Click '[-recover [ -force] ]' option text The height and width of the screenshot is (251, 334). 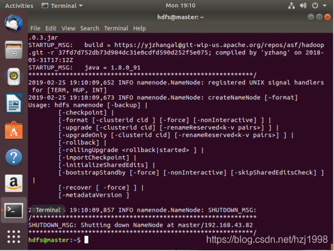[98, 188]
